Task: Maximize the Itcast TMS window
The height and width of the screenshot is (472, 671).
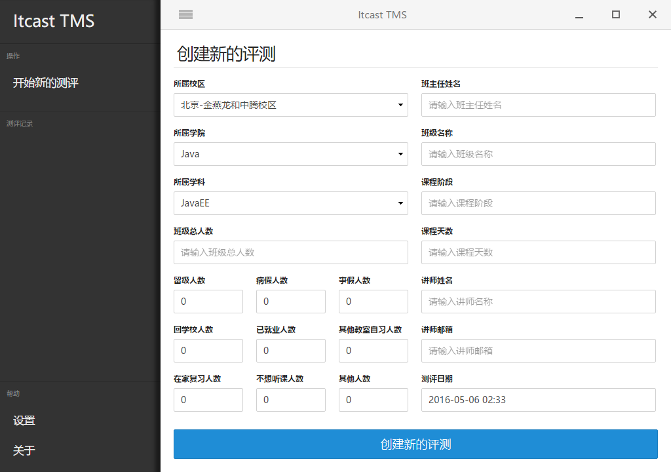Action: click(616, 14)
